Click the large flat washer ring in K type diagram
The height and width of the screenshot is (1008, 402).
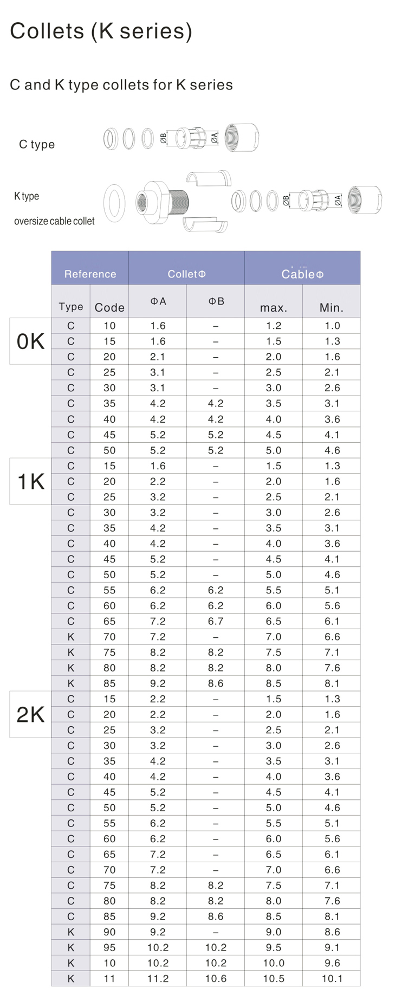114,203
